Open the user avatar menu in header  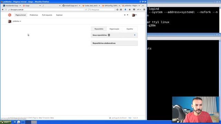134,15
